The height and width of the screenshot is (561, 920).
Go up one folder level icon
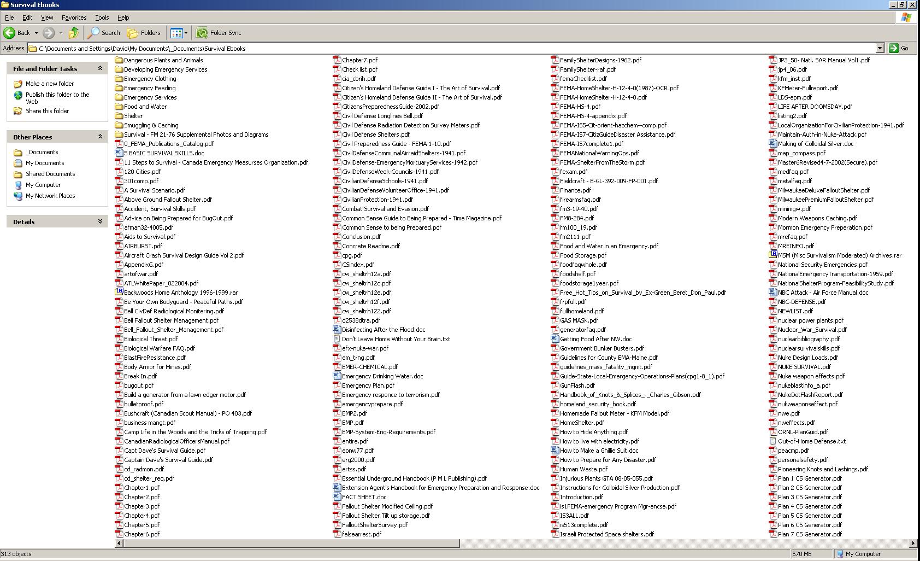[74, 33]
